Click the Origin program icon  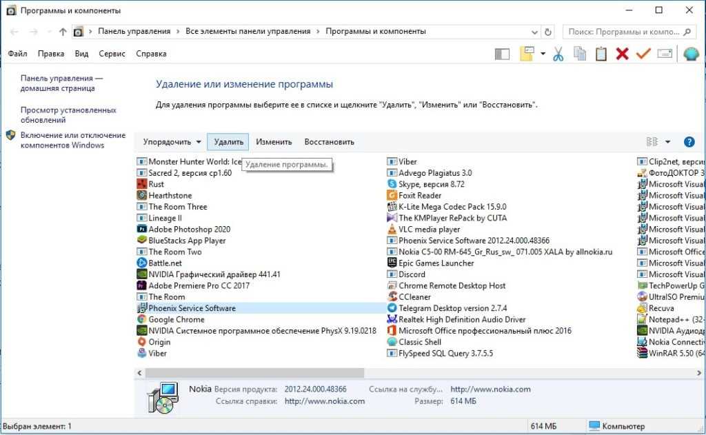point(142,342)
